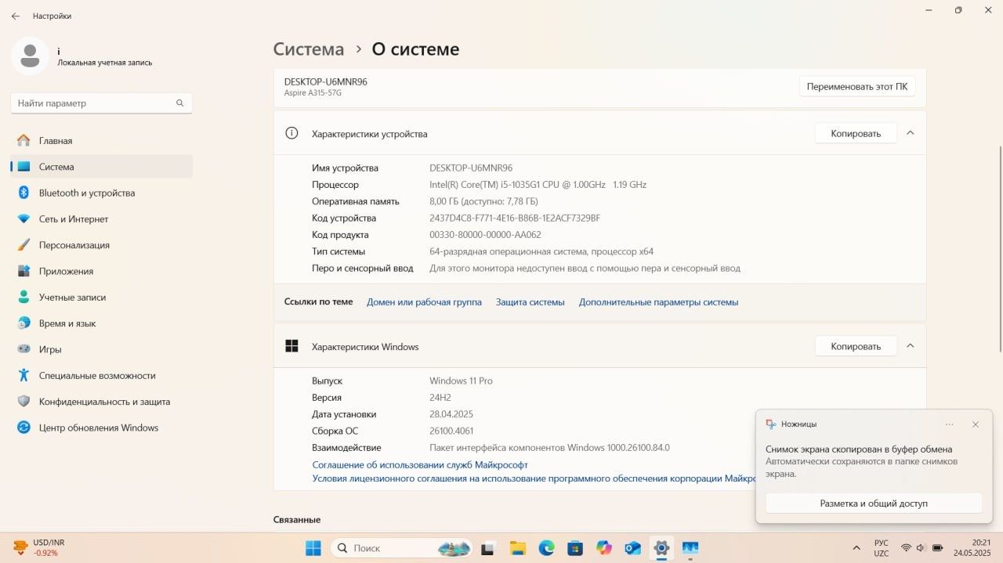
Task: Click the info icon beside Характеристики устройства
Action: [291, 133]
